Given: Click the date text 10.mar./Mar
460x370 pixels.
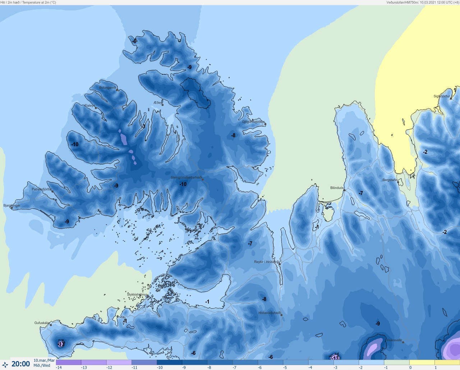Looking at the screenshot, I should pyautogui.click(x=44, y=360).
